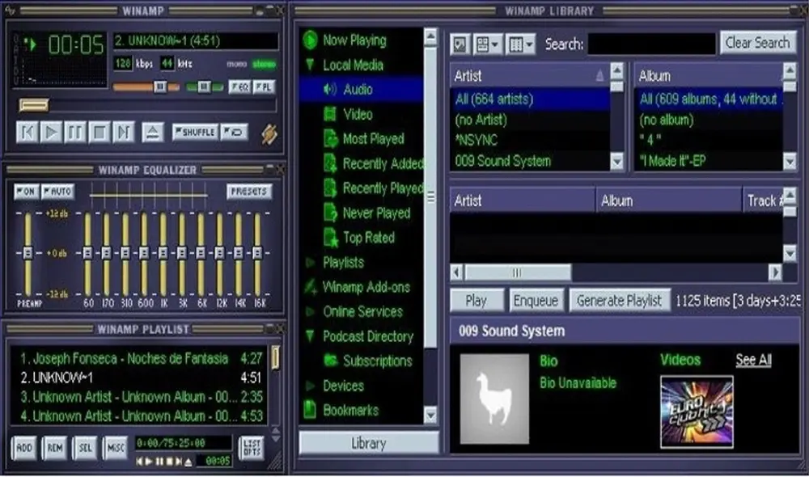Expand Online Services in the sidebar
The width and height of the screenshot is (809, 477).
pos(311,311)
